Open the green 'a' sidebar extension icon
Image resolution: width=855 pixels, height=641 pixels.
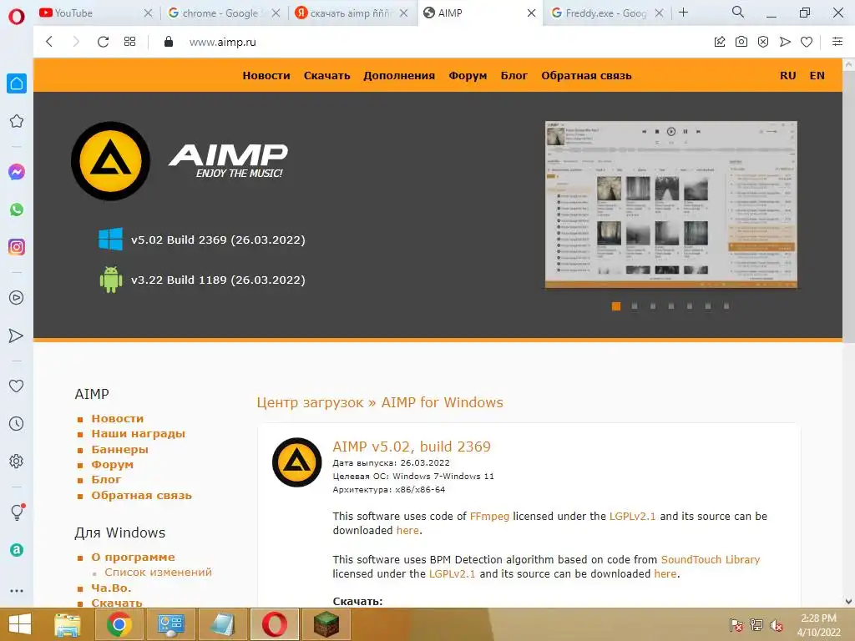17,550
